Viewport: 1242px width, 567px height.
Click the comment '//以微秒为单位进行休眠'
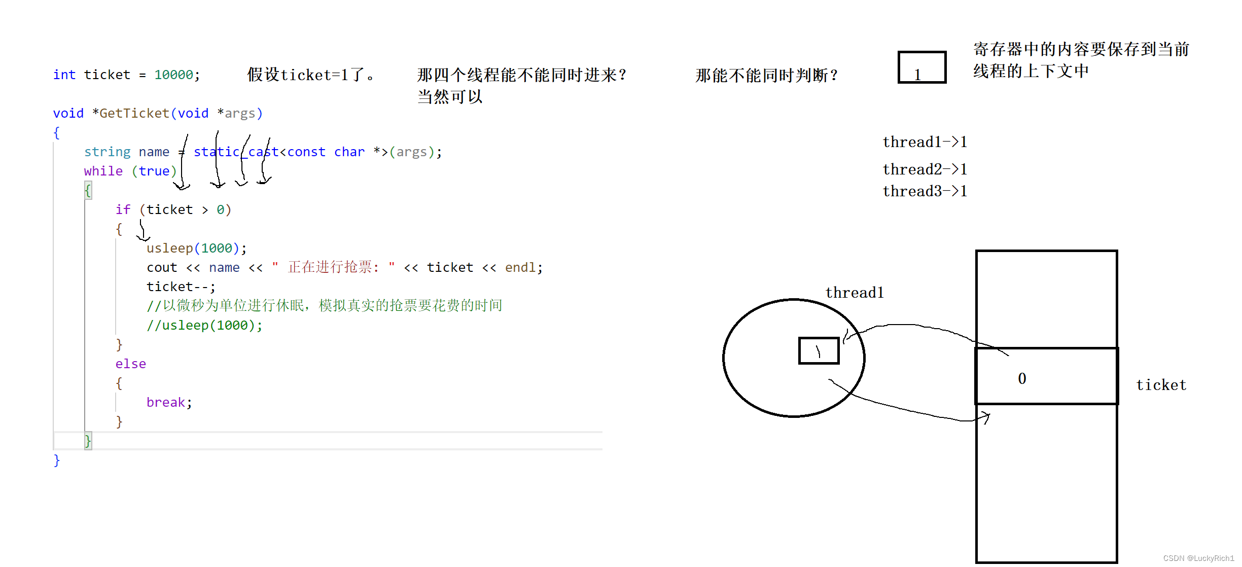pos(325,305)
